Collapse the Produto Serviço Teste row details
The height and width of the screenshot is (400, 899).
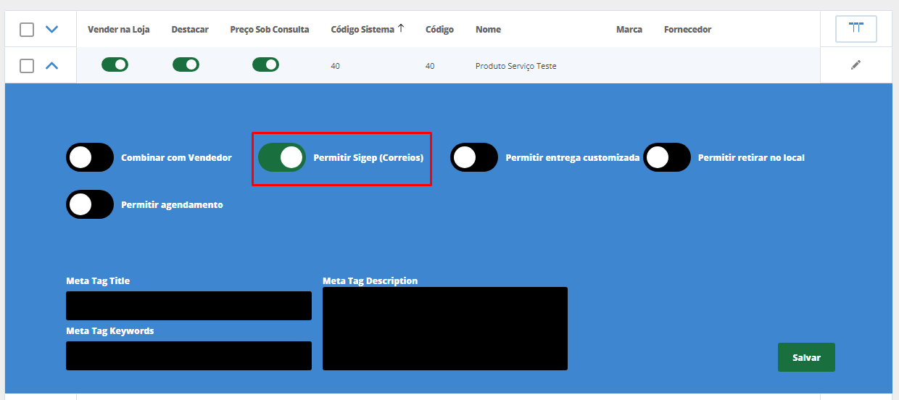point(51,66)
